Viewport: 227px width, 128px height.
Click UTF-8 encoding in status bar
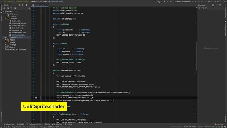[194, 127]
